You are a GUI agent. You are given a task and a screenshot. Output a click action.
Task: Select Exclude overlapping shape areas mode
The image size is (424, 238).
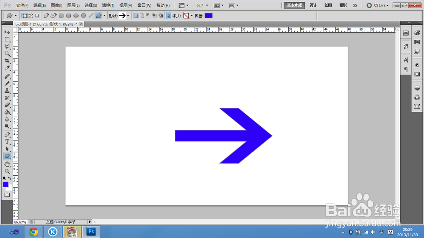(161, 16)
